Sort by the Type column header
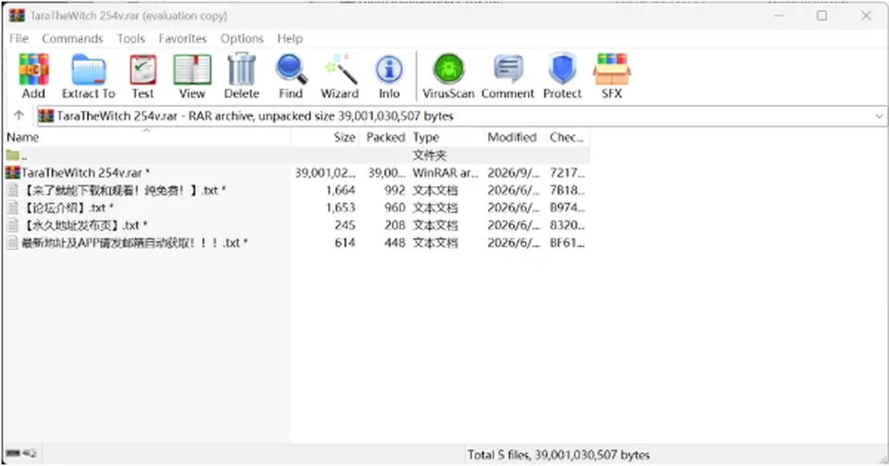This screenshot has height=466, width=889. (446, 137)
